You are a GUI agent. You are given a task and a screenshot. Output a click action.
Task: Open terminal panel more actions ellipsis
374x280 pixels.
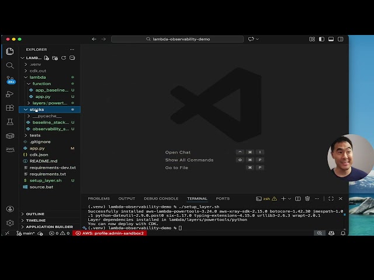click(317, 198)
